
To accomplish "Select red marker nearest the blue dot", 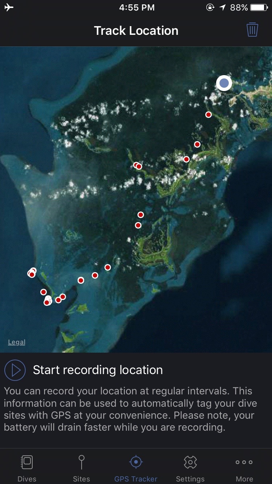I will 209,115.
